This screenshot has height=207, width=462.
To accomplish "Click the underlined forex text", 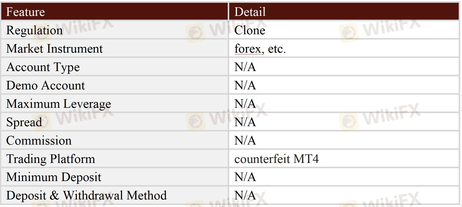I will [248, 49].
